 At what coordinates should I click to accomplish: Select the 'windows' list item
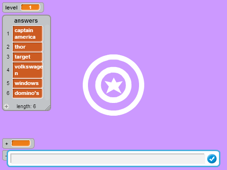tap(27, 83)
